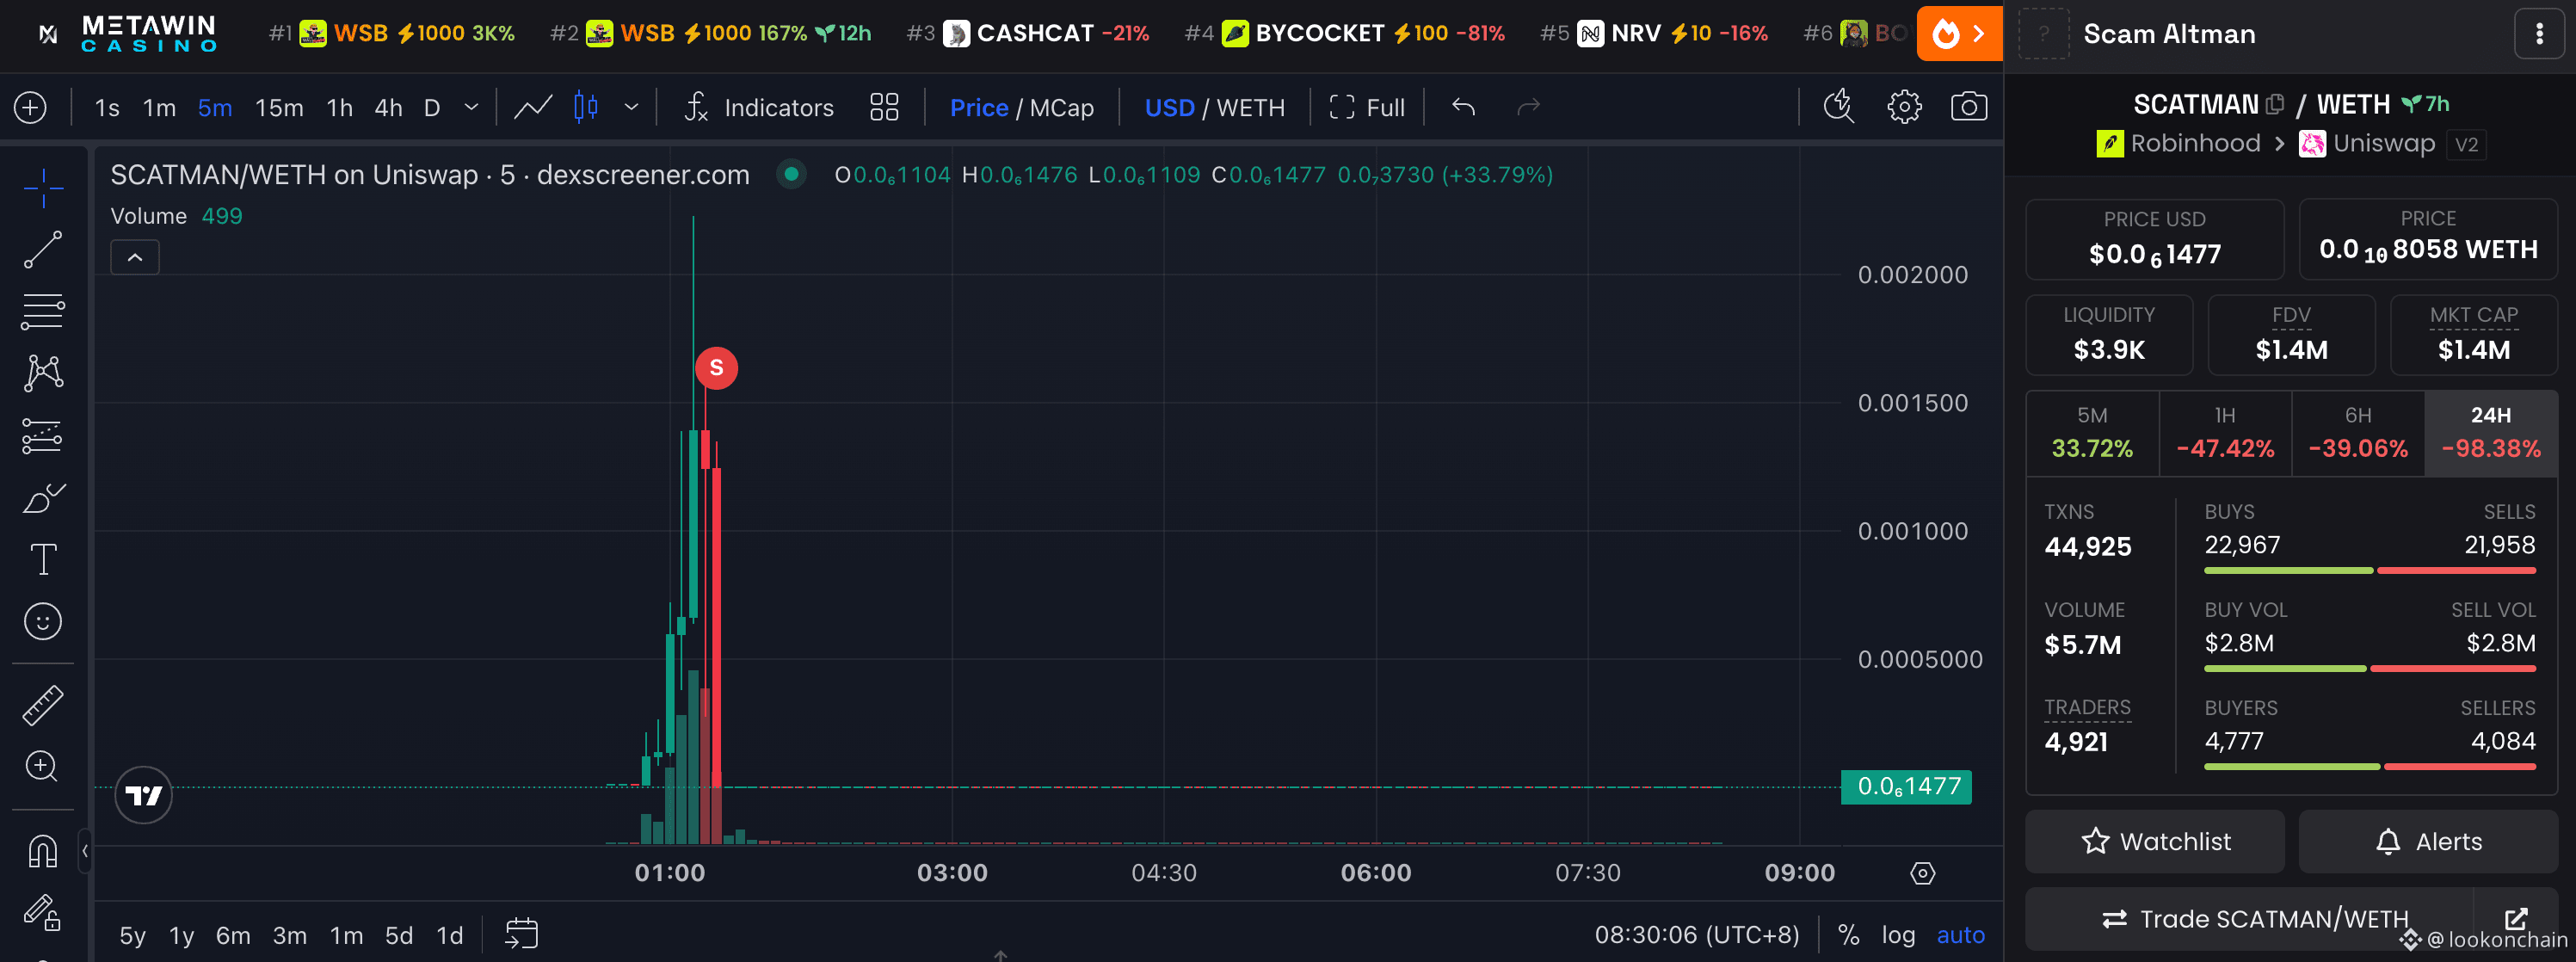
Task: Collapse the drawing toolbar sidebar
Action: point(85,851)
